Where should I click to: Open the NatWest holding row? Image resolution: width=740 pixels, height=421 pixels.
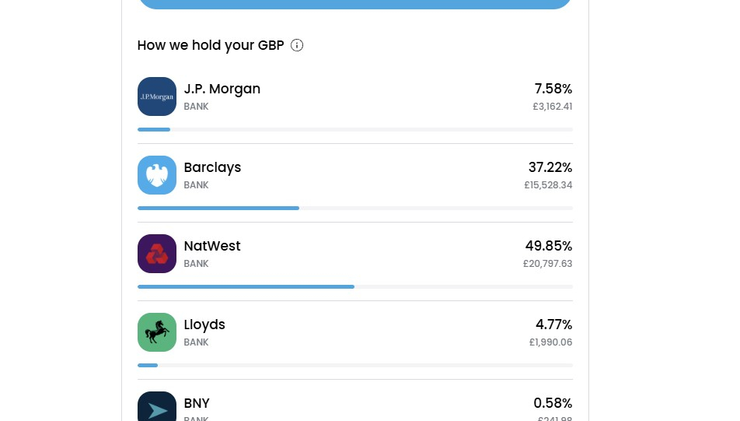click(355, 261)
